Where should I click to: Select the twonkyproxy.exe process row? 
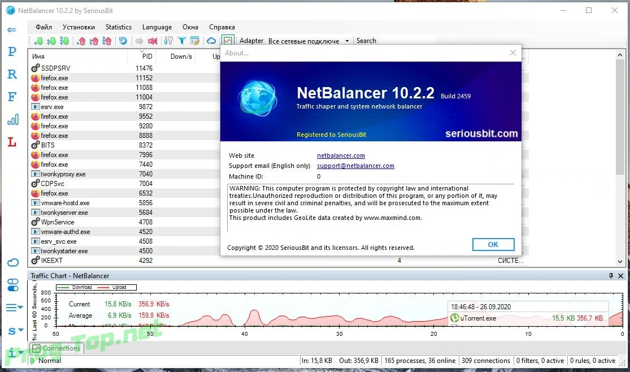(124, 174)
